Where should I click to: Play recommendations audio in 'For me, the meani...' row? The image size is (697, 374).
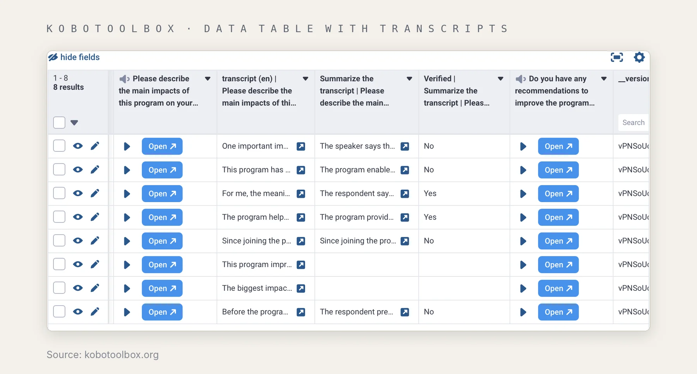coord(523,194)
